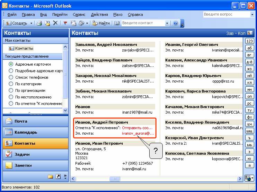This screenshot has height=192, width=257.
Task: Click the Print toolbar icon
Action: (39, 23)
